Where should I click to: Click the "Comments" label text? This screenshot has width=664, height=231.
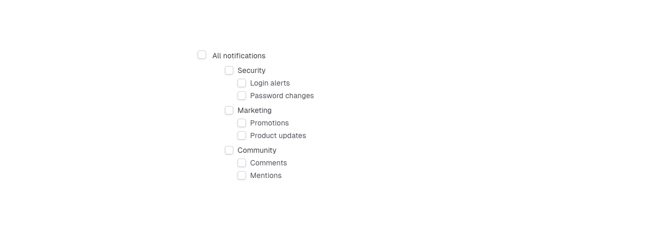click(268, 163)
